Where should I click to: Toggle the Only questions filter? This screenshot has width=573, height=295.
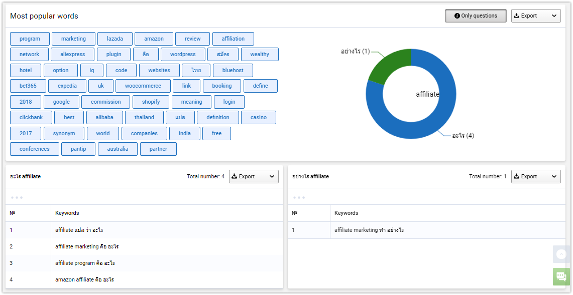[476, 16]
